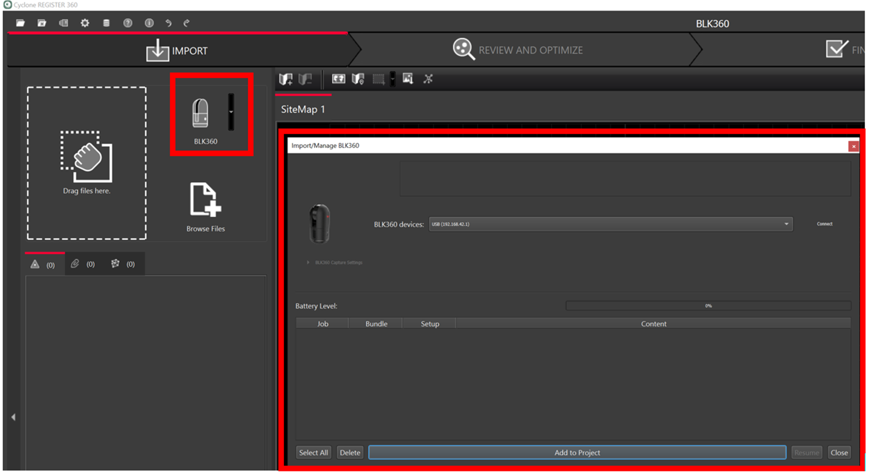Click the Drag files here drop area
Image resolution: width=869 pixels, height=474 pixels.
(87, 163)
